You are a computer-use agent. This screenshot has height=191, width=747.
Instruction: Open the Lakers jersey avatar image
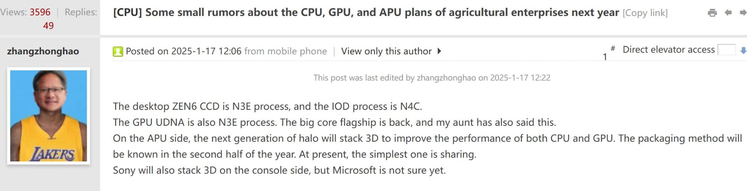[49, 116]
